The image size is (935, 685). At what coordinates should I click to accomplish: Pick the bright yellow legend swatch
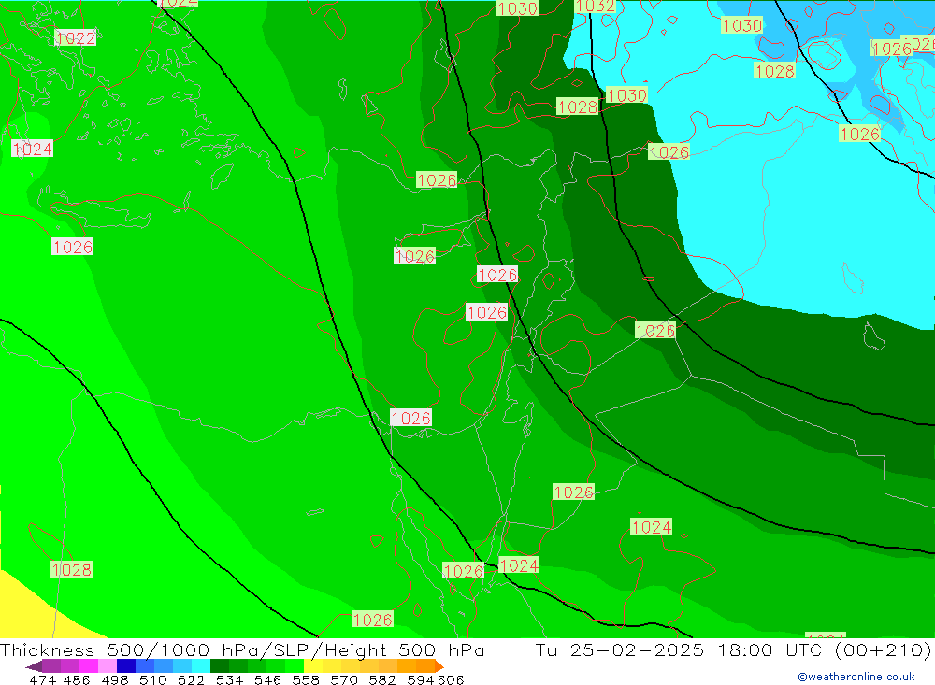coord(313,666)
